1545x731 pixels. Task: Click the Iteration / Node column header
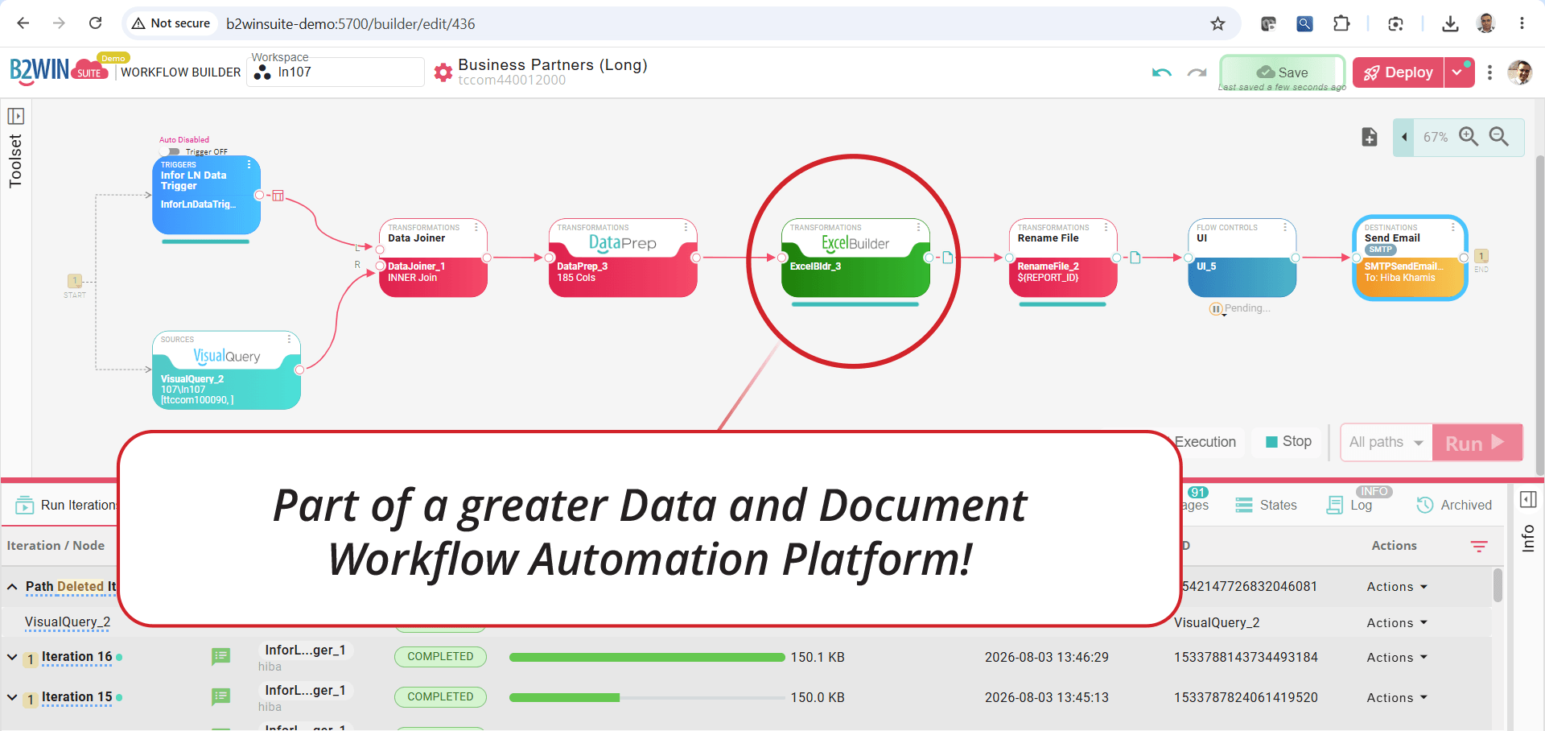56,546
